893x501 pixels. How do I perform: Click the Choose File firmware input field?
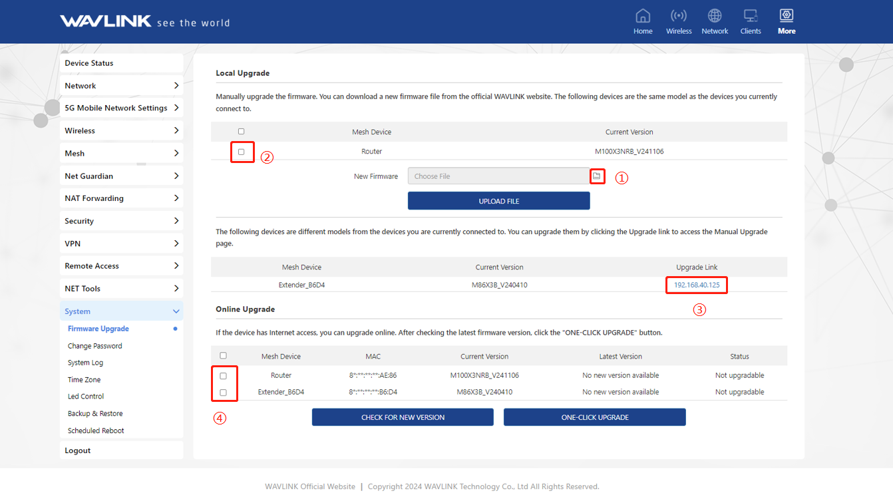498,176
